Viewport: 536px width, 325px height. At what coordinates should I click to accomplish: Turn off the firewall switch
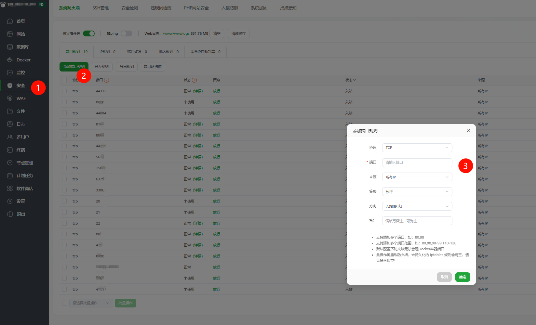pyautogui.click(x=89, y=33)
